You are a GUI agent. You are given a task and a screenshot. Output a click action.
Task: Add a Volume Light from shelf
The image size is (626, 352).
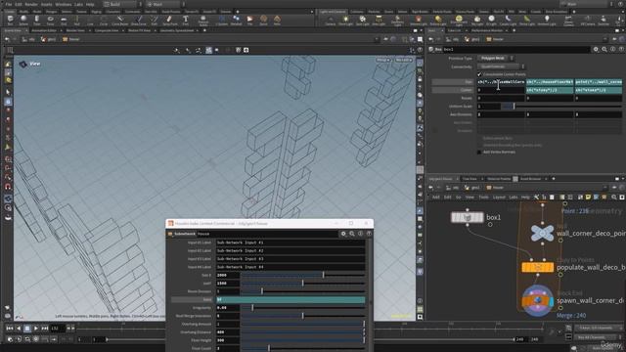tap(419, 20)
